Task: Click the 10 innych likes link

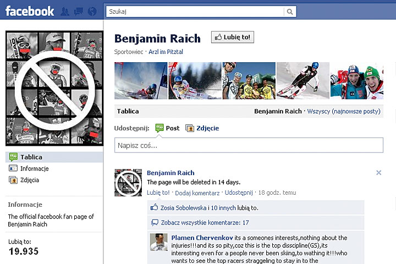Action: tap(223, 208)
